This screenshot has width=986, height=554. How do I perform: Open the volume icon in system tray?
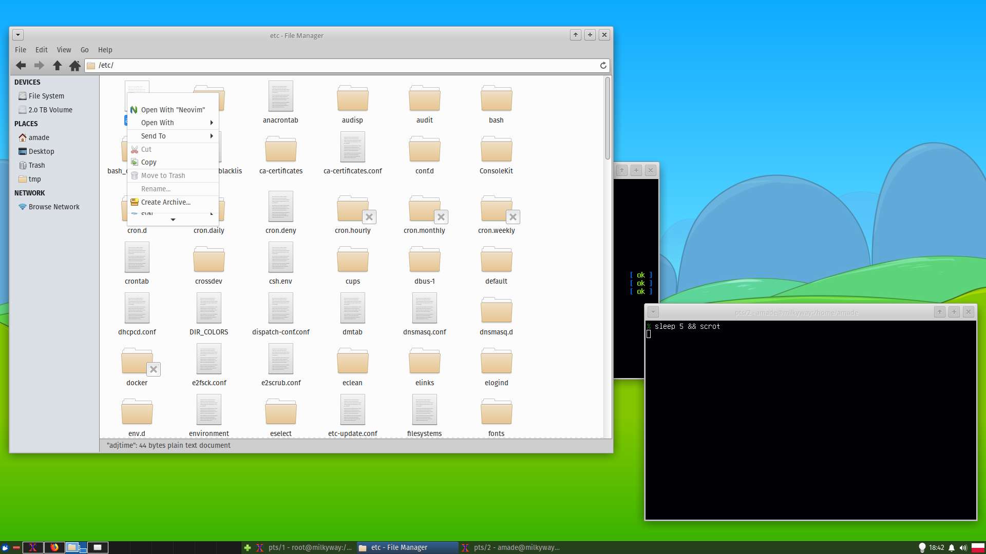point(963,547)
